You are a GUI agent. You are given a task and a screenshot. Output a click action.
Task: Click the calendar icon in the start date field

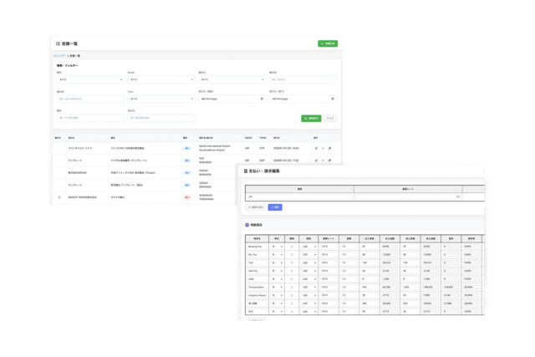tap(262, 99)
